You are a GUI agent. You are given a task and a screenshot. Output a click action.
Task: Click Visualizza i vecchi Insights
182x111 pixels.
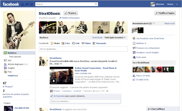[x=147, y=53]
